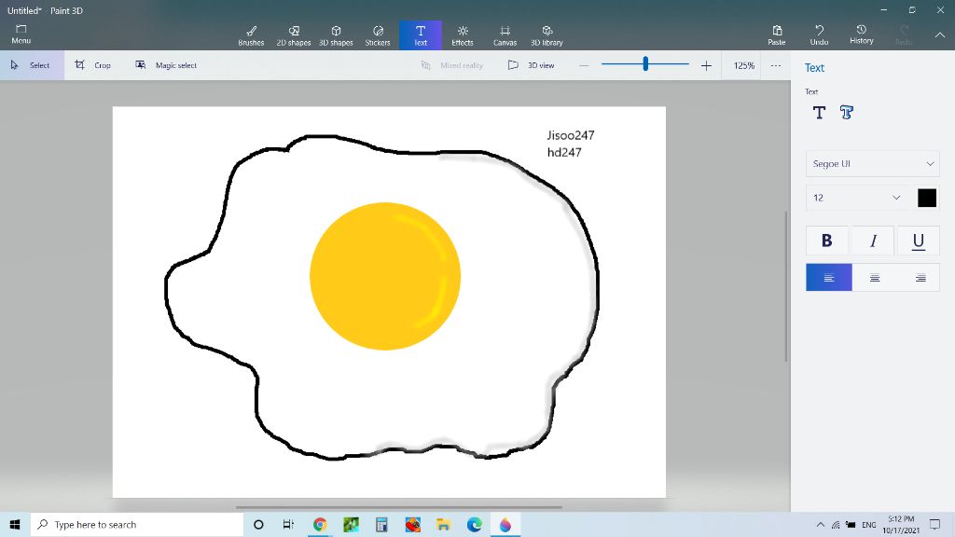Zoom out with the minus button

584,65
